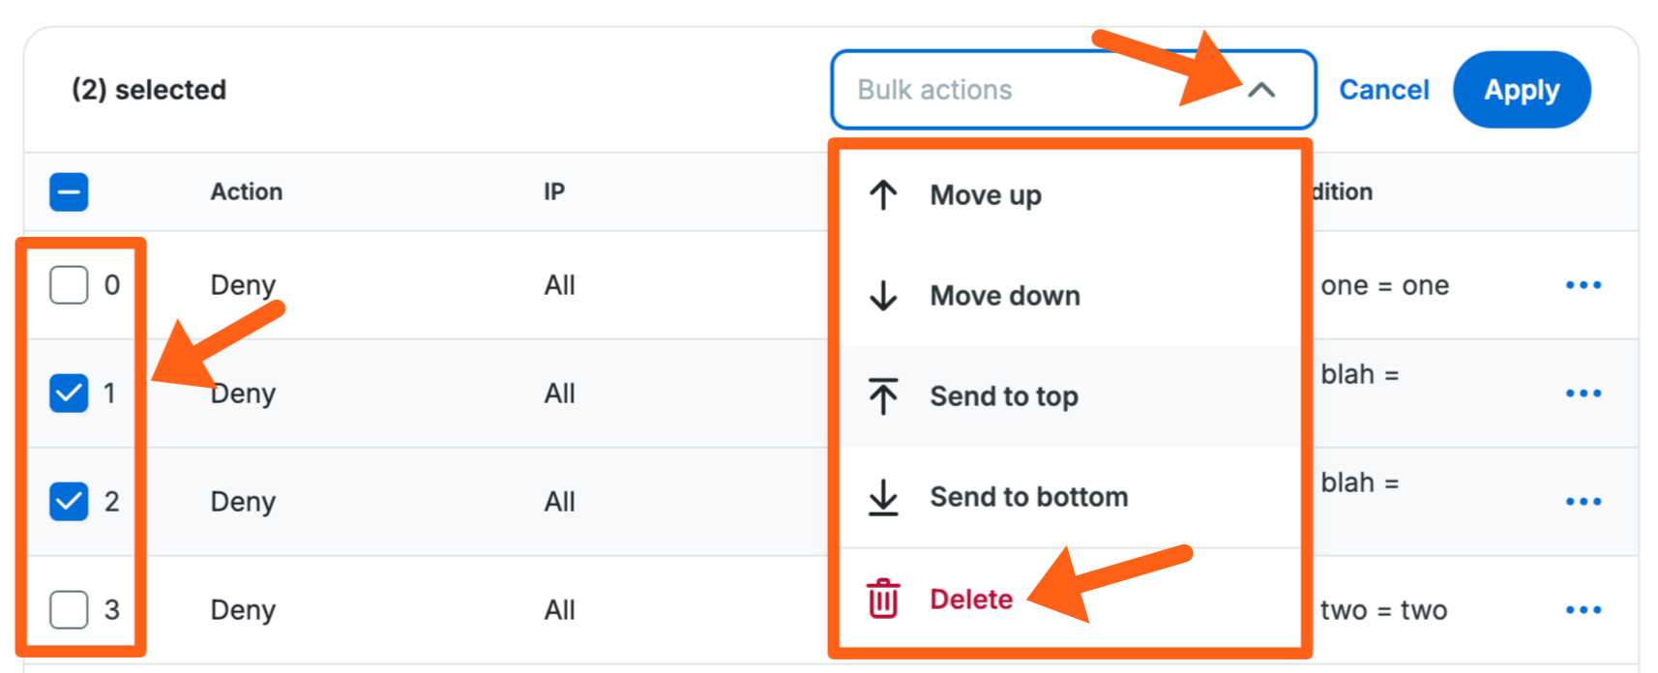Click the Move down arrow icon
Viewport: 1658px width, 673px height.
tap(883, 296)
